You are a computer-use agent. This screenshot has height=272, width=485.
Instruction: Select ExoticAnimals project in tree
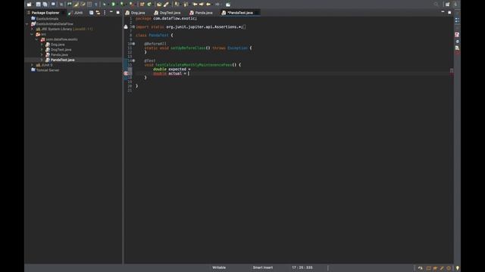pos(45,19)
